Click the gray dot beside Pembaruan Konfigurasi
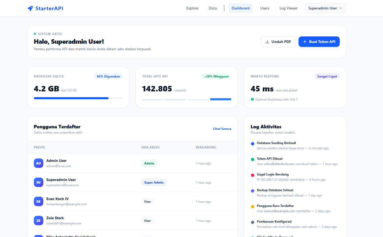383x237 pixels. pyautogui.click(x=253, y=222)
